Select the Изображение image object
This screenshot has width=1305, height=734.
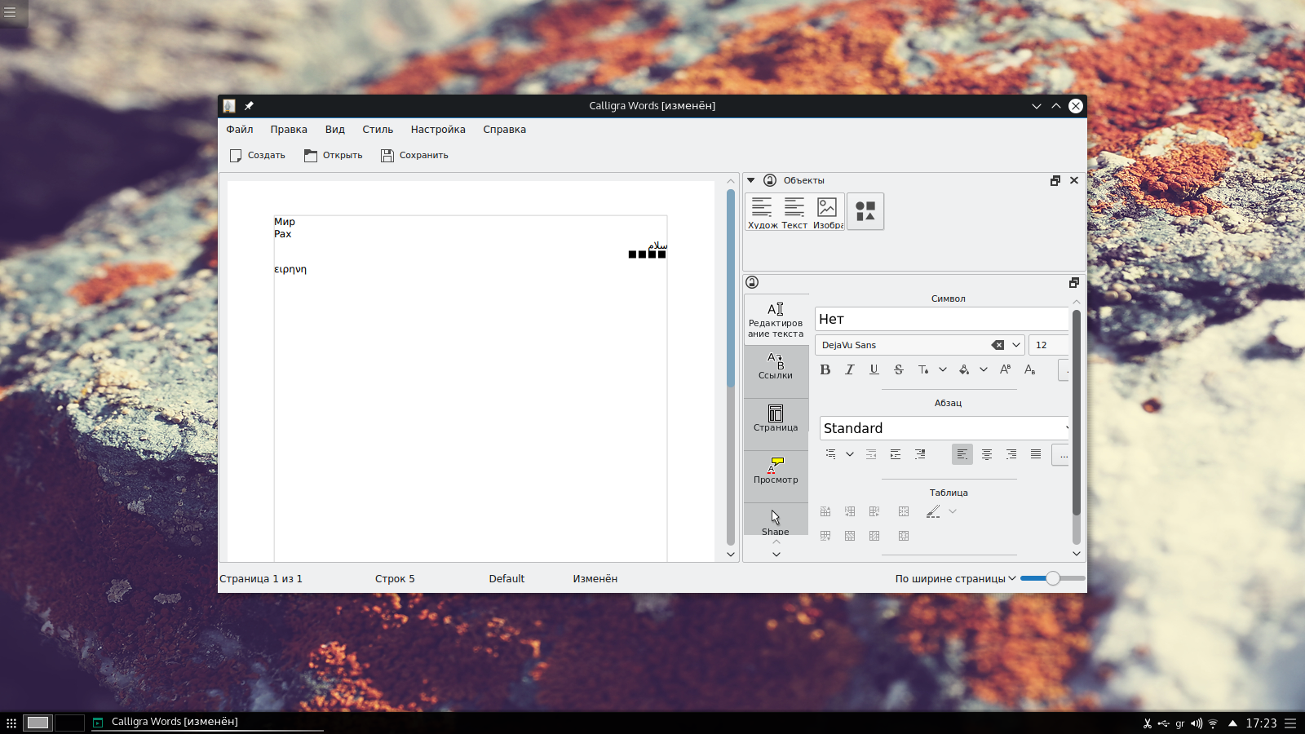click(827, 212)
